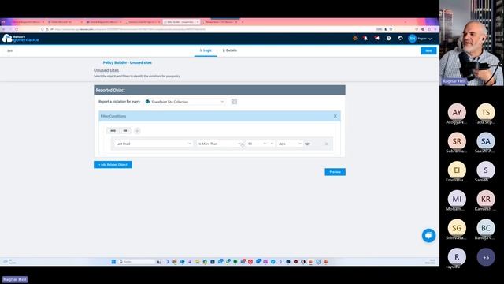Viewport: 504px width, 284px height.
Task: Click the orange status icon in header
Action: pos(355,39)
